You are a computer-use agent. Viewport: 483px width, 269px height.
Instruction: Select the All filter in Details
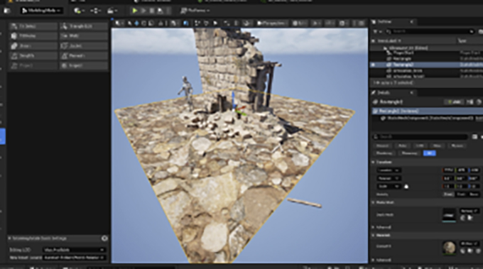[x=430, y=153]
